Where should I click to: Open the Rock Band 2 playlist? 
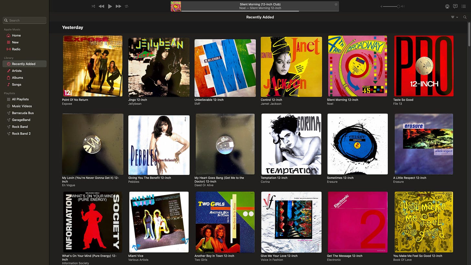tap(21, 133)
